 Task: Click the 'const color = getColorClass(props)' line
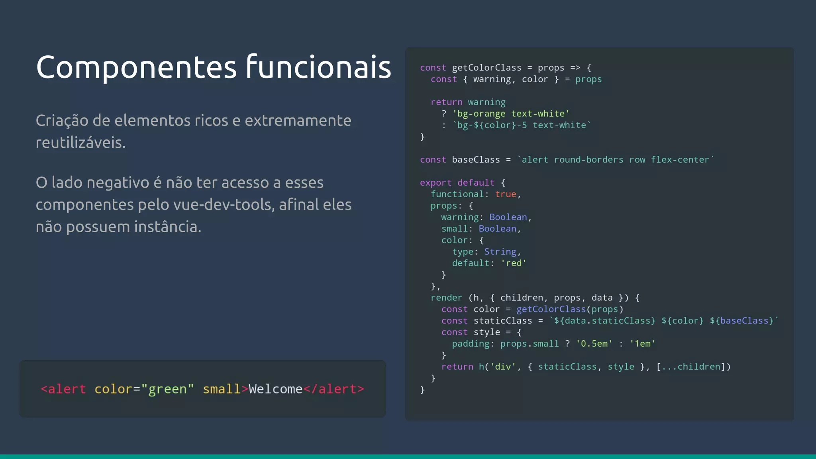coord(532,309)
